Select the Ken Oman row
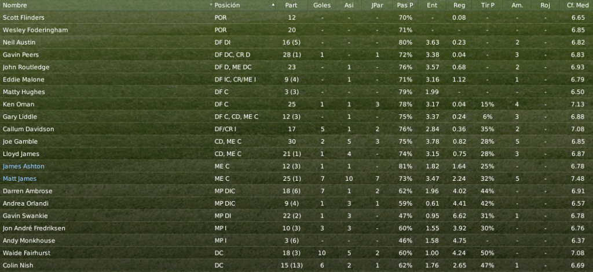 (x=296, y=104)
